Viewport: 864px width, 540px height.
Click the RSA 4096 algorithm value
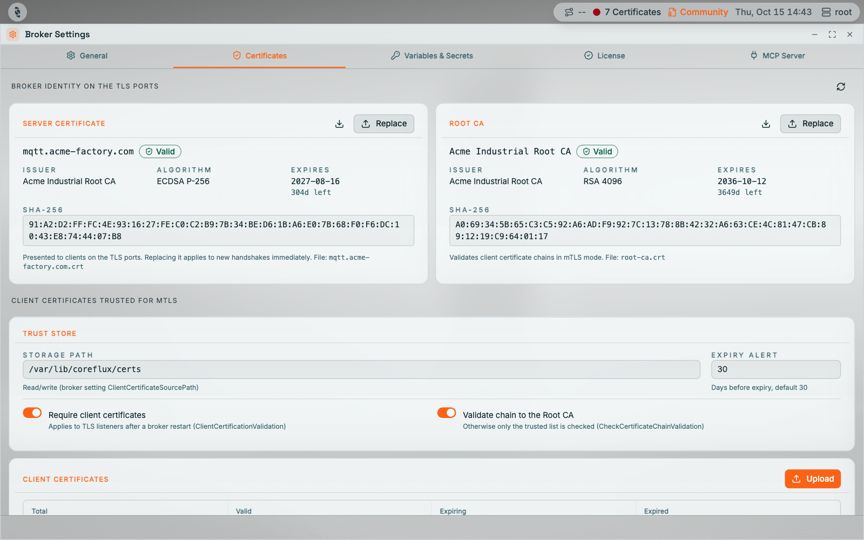click(603, 181)
